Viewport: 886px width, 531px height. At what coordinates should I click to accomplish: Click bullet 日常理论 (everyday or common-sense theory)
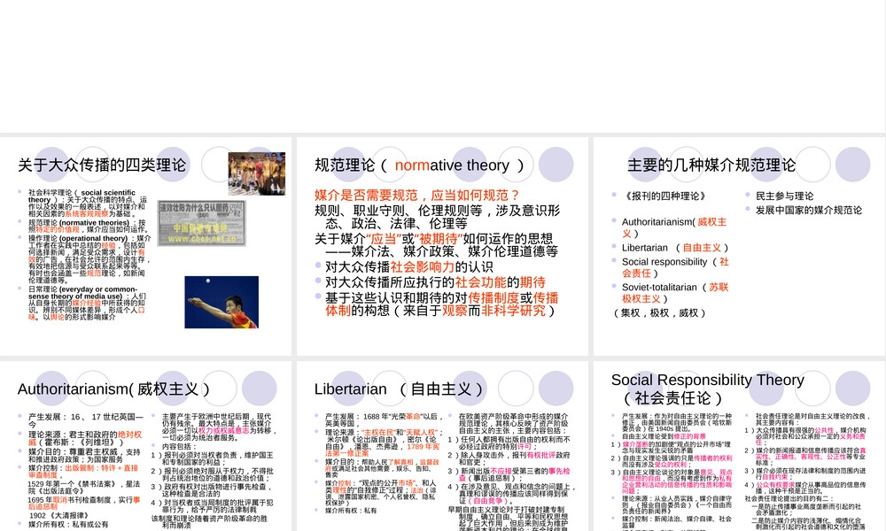pos(87,303)
